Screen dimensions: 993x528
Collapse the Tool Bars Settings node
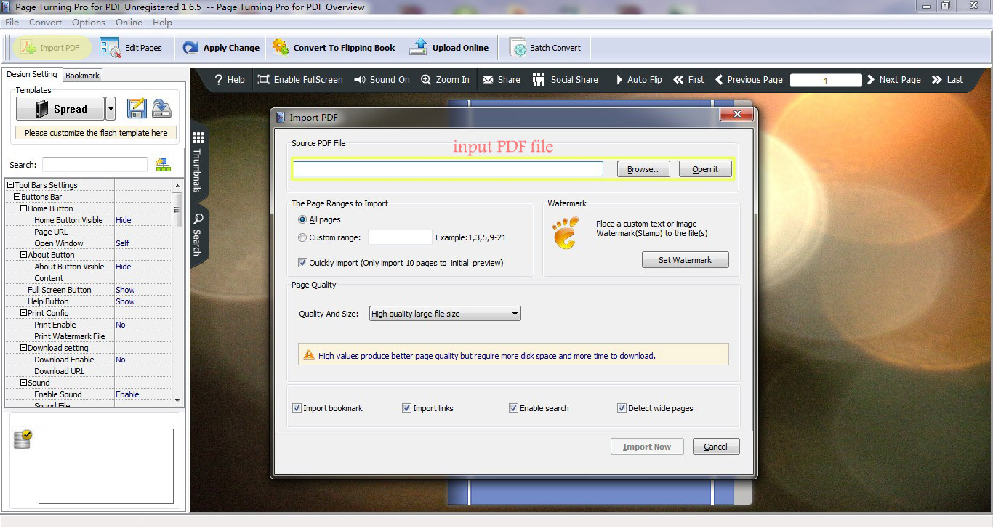[x=10, y=185]
